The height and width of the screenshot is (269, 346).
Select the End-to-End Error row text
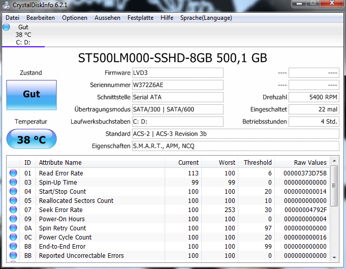pyautogui.click(x=62, y=247)
